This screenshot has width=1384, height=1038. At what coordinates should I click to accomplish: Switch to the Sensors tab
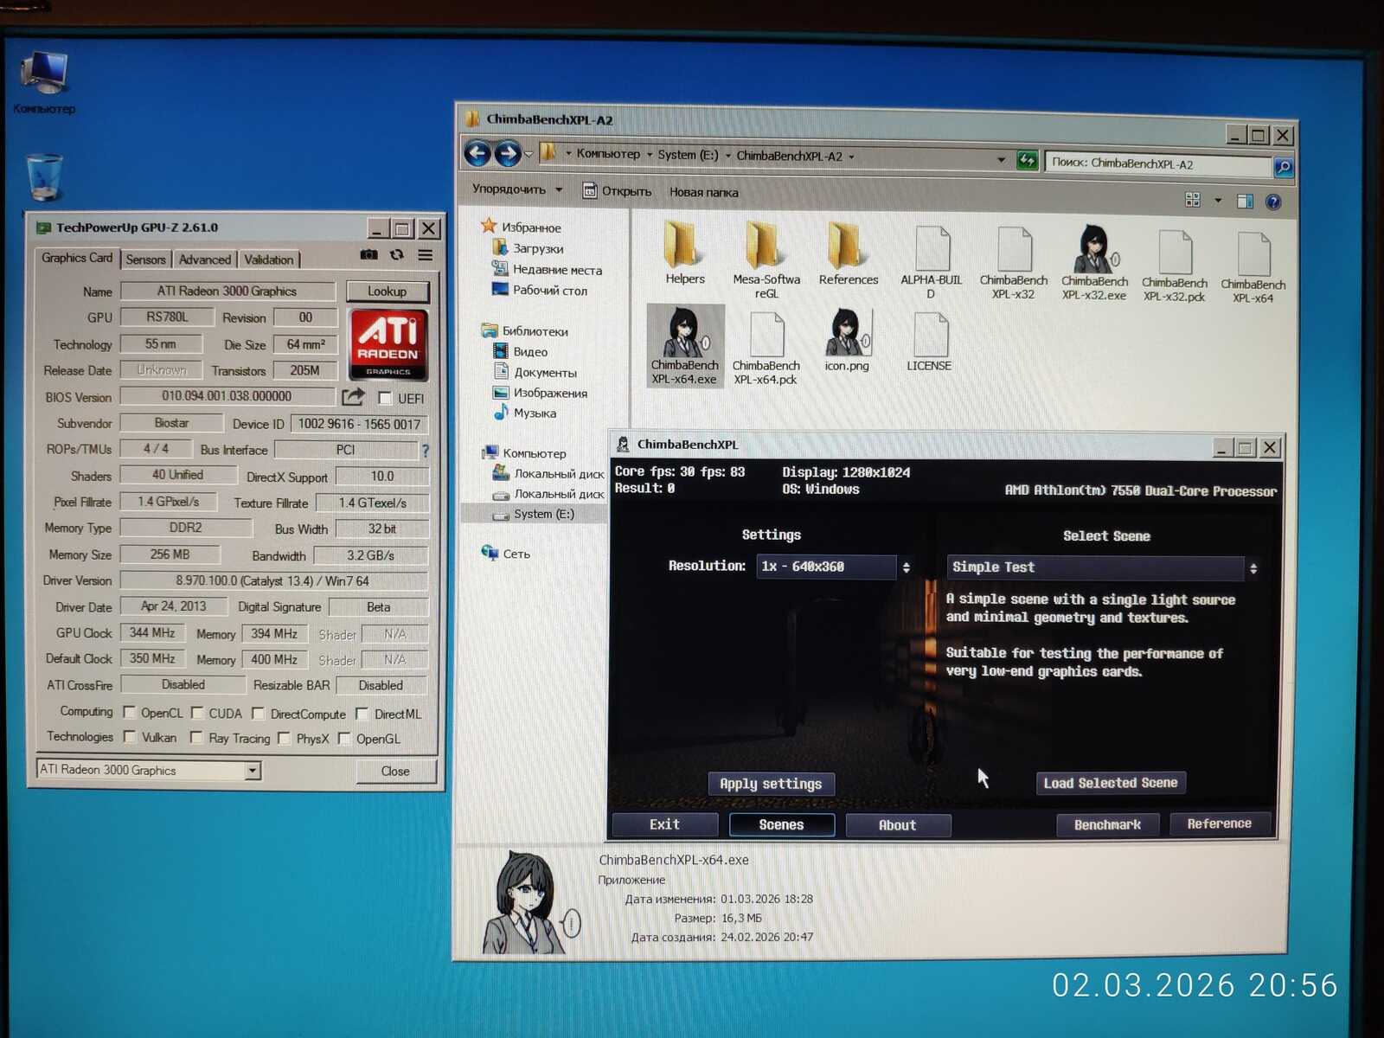(x=145, y=259)
